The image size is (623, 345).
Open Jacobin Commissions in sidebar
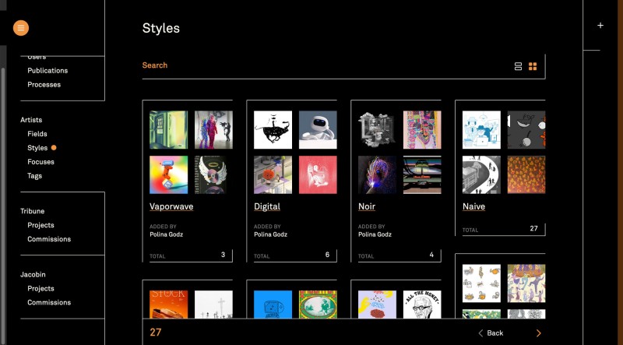(49, 302)
